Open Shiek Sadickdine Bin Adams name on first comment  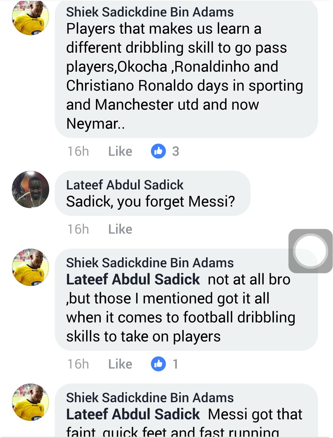(x=150, y=12)
